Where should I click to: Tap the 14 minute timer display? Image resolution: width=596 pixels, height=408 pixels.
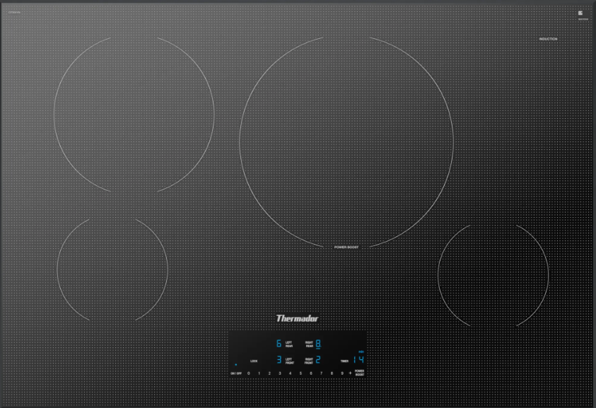pyautogui.click(x=358, y=359)
